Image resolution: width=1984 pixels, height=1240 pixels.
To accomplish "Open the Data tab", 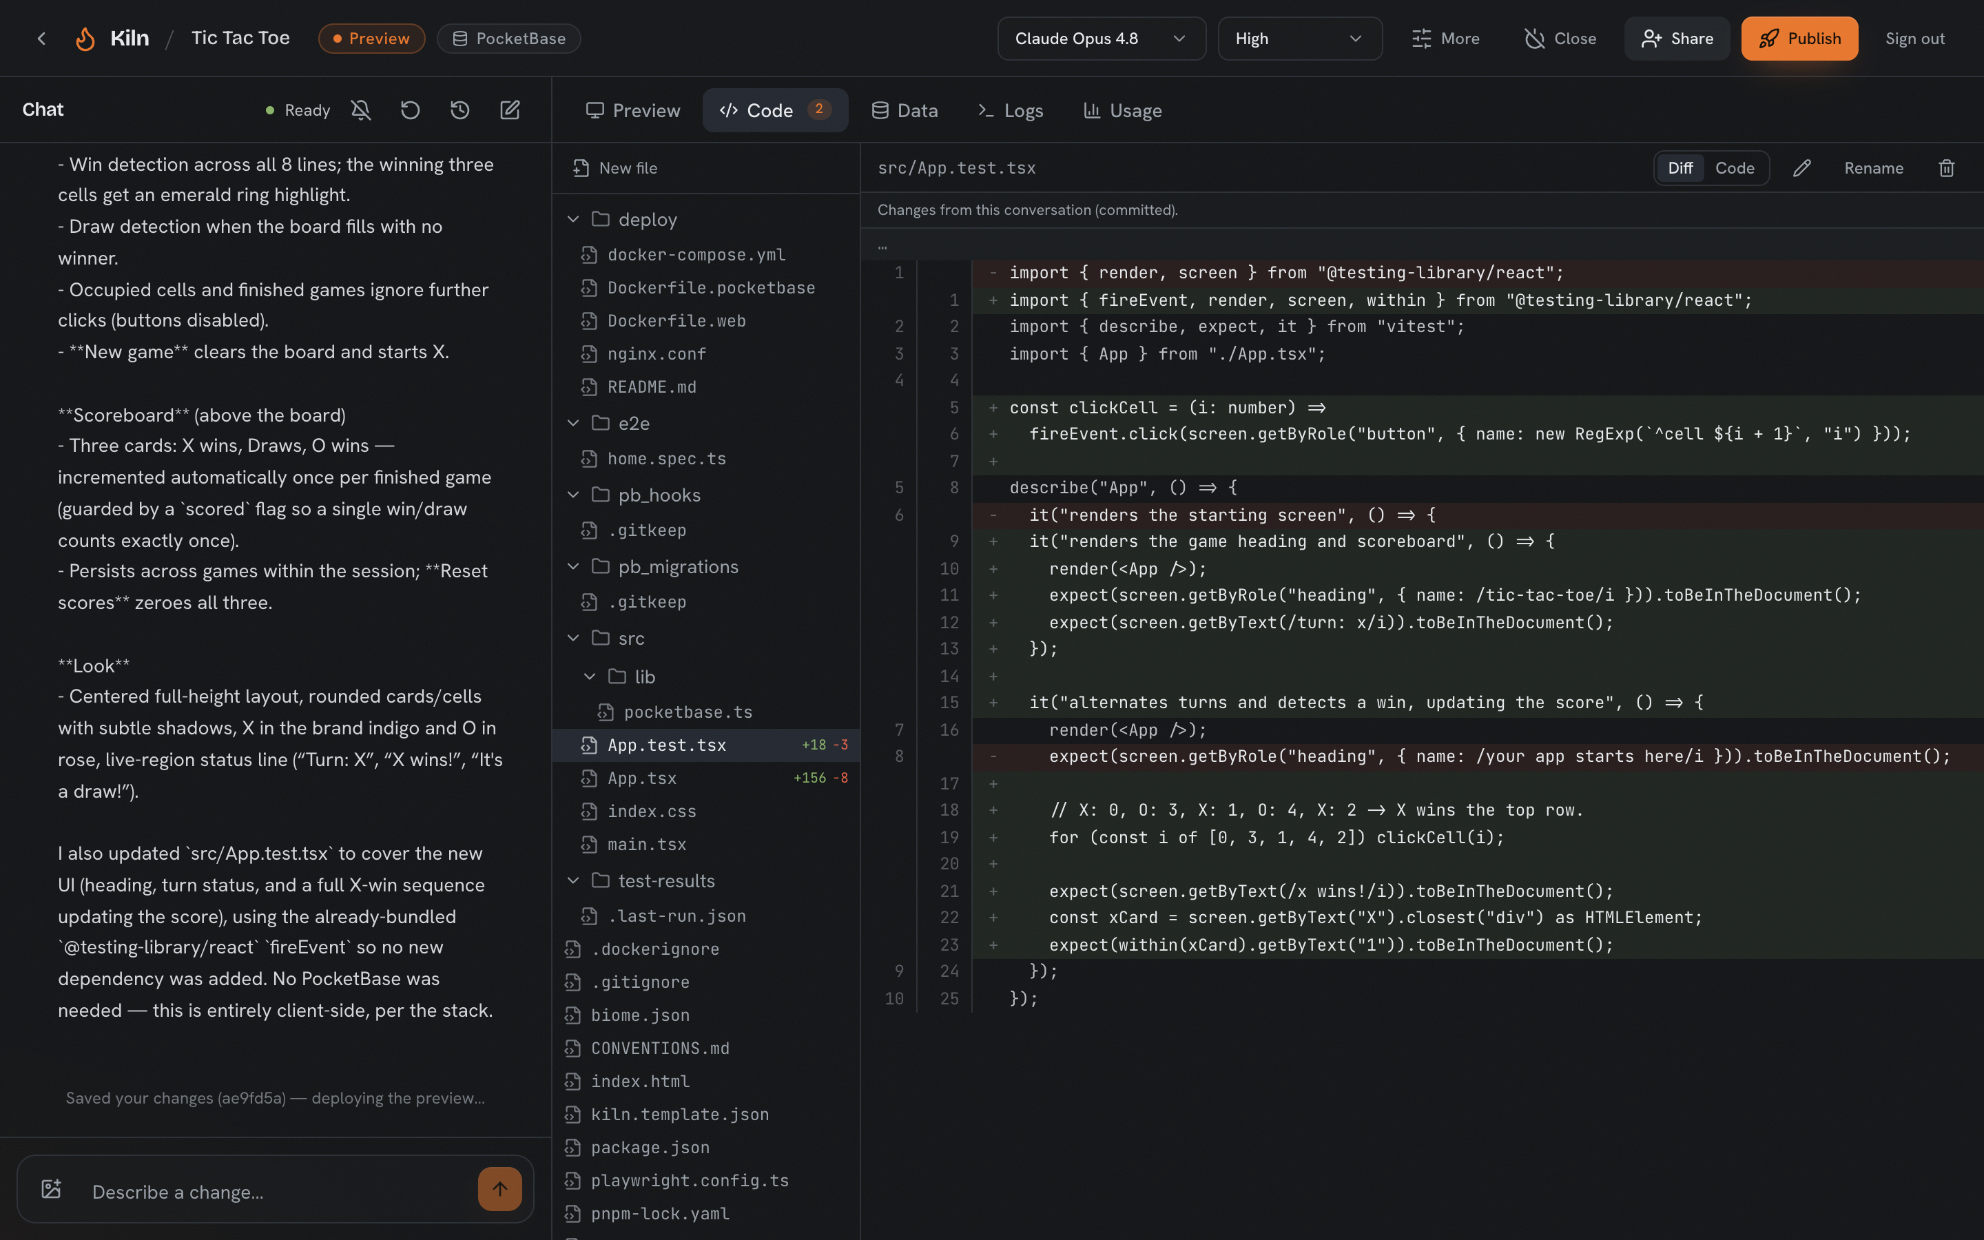I will click(905, 111).
